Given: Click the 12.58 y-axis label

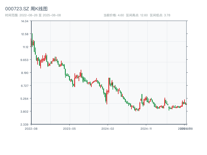Looking at the screenshot, I should pos(25,34).
